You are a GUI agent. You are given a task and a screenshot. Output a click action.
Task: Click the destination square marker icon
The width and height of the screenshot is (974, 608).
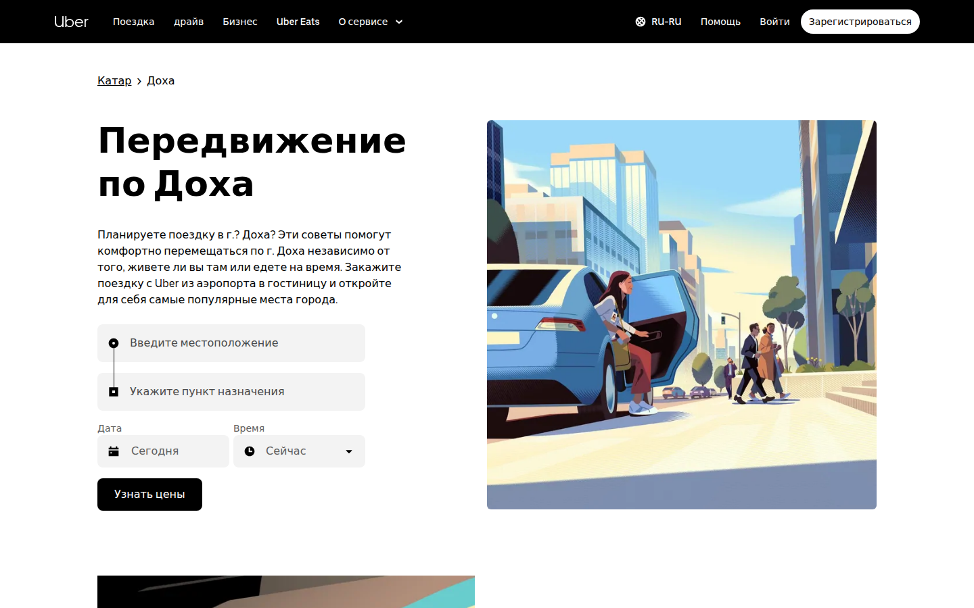click(x=114, y=392)
